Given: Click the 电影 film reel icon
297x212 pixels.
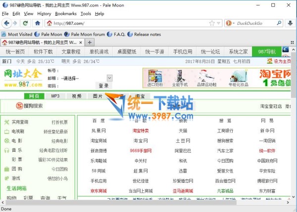Looking at the screenshot, I should point(6,141).
